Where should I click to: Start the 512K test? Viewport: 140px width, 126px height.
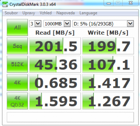17,64
